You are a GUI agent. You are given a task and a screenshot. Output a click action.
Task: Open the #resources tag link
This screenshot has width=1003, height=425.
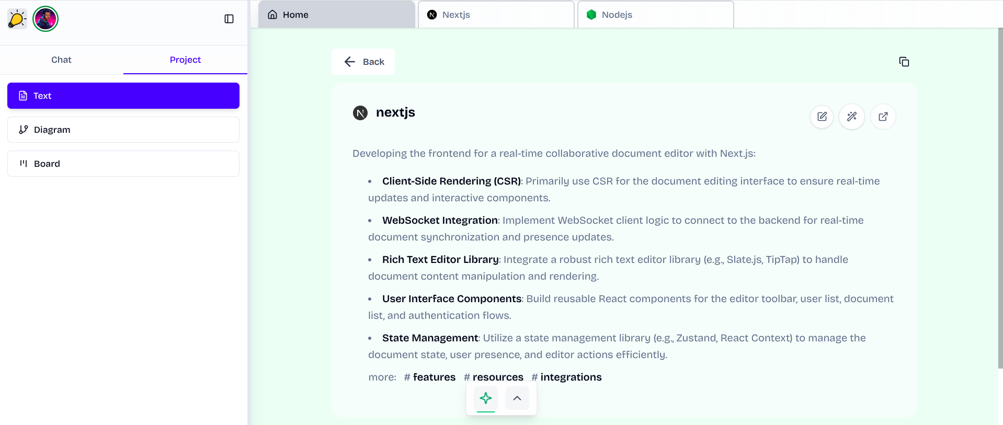point(494,377)
